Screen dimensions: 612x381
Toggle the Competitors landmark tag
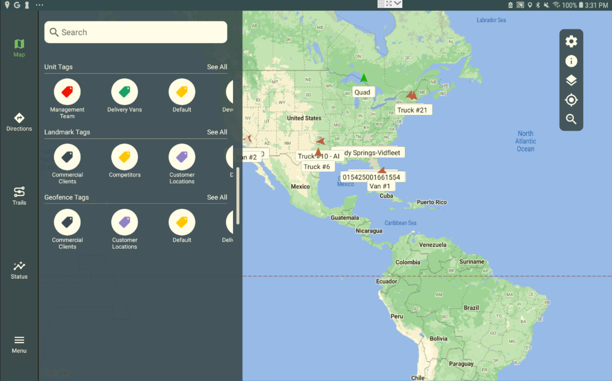point(124,157)
